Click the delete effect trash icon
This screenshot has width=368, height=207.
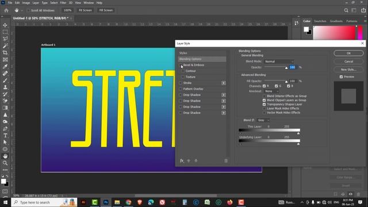226,161
